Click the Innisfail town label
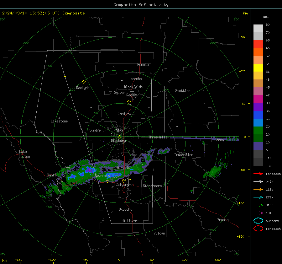This screenshot has width=282, height=264. coord(126,114)
